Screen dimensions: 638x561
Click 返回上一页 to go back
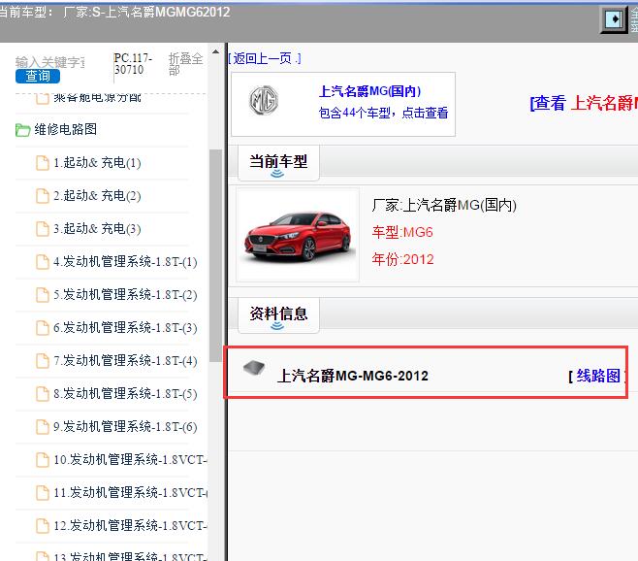tap(265, 58)
